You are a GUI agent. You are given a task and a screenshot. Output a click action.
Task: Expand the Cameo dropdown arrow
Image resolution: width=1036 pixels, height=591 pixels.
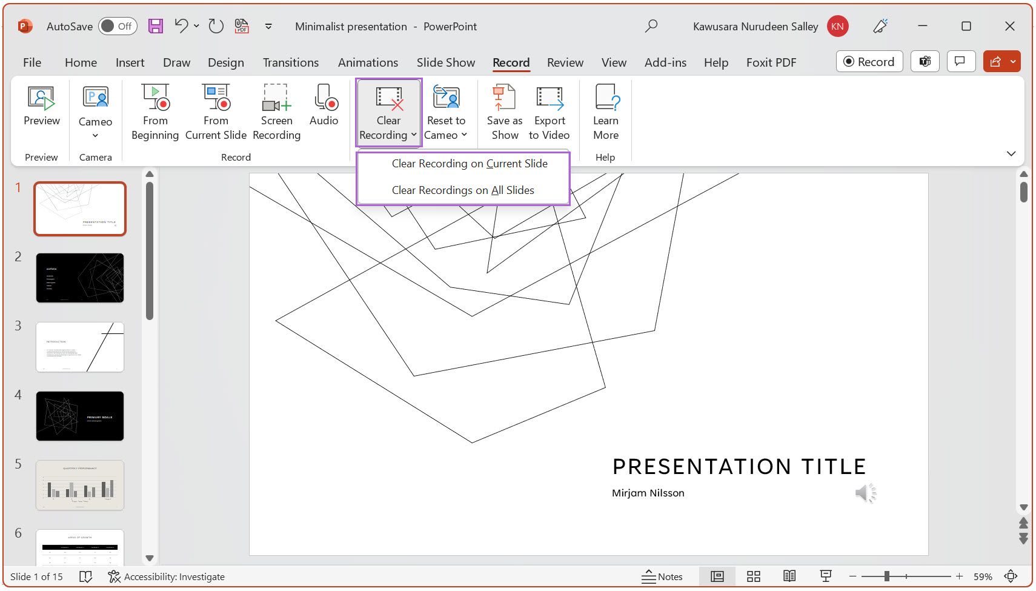[95, 135]
